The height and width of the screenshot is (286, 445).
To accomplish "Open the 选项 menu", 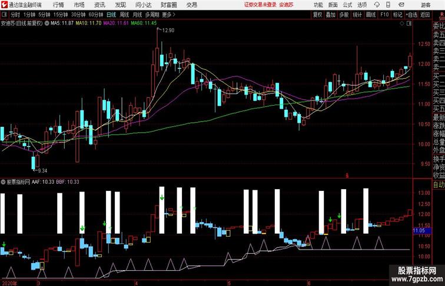I will (x=362, y=5).
